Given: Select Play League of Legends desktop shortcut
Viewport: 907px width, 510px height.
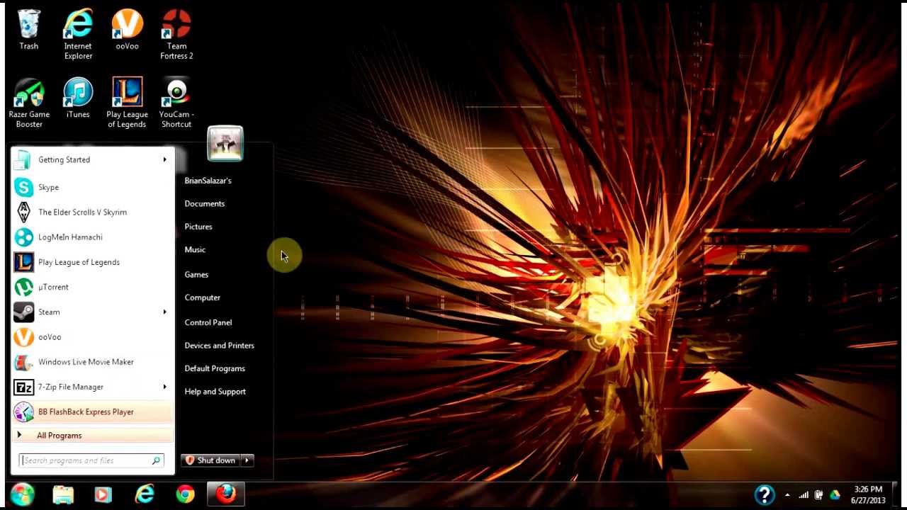Looking at the screenshot, I should pos(127,103).
